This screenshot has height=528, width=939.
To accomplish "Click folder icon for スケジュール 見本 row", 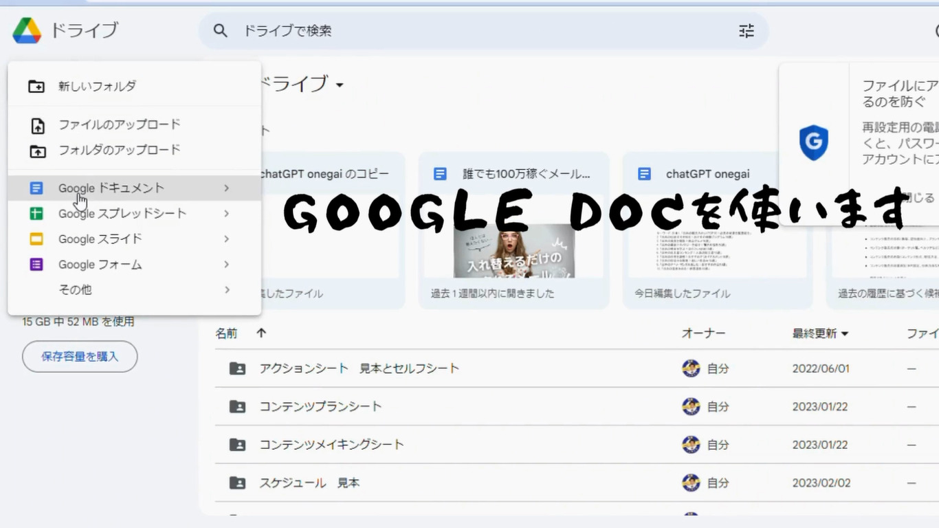I will [x=237, y=483].
